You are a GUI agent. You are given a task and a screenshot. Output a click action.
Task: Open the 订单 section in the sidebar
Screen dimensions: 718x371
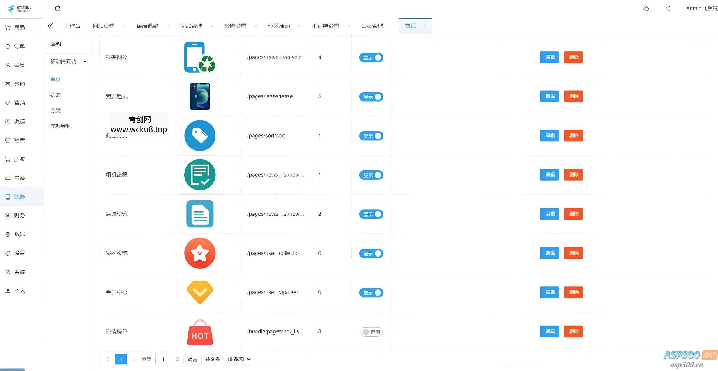click(19, 46)
